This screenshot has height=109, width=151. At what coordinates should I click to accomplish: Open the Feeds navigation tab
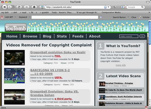click(x=78, y=36)
